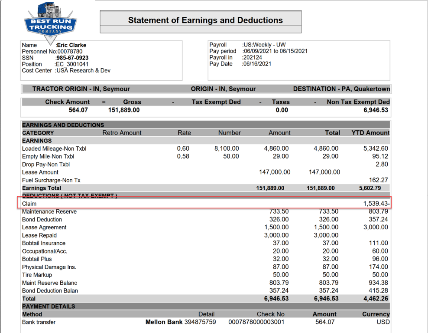
Task: Select the Maint Reserve Balanc YTD amount 934.38
Action: tap(378, 283)
